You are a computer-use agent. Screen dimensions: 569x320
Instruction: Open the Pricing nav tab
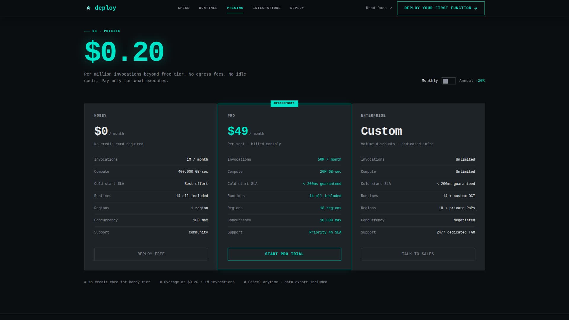point(235,8)
